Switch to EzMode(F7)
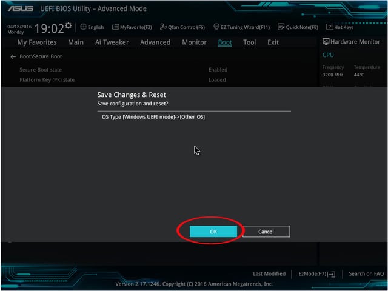The image size is (388, 291). click(314, 274)
